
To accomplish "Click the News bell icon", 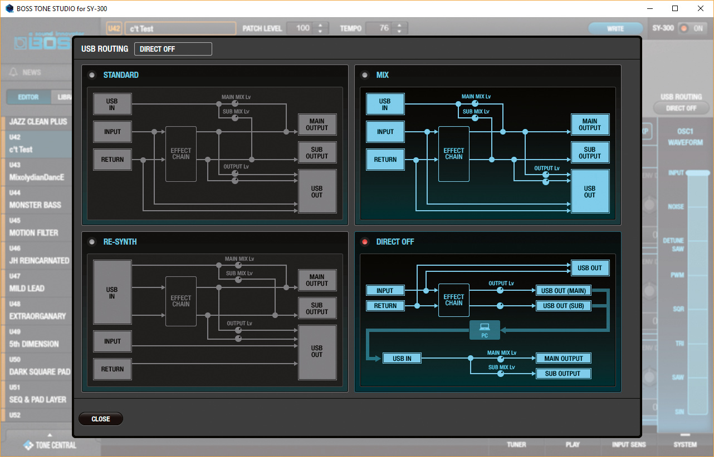I will 13,72.
